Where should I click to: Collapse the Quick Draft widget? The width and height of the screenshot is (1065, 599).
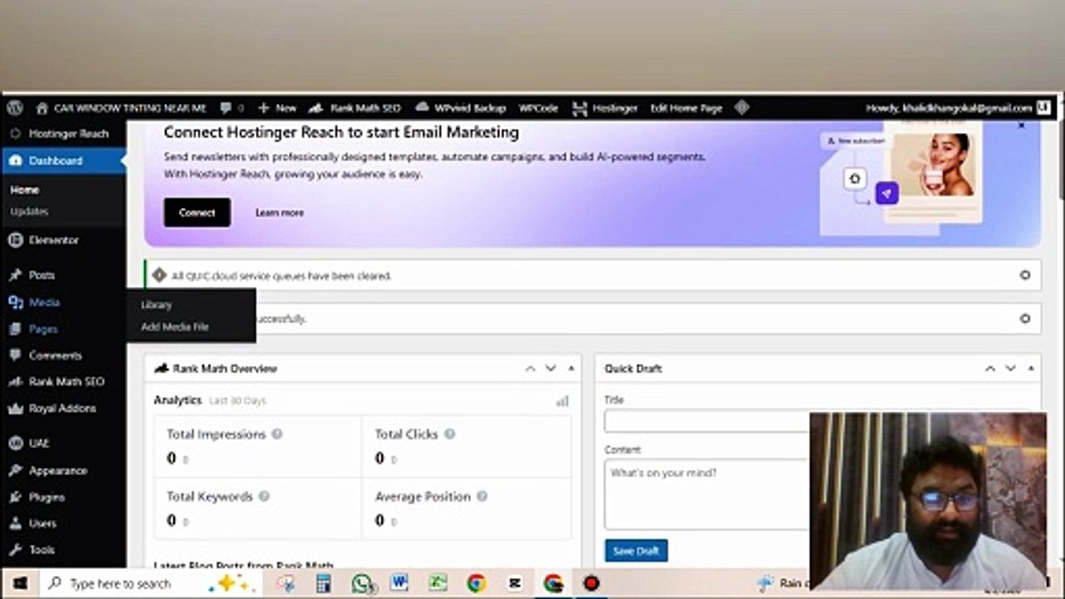(1031, 369)
